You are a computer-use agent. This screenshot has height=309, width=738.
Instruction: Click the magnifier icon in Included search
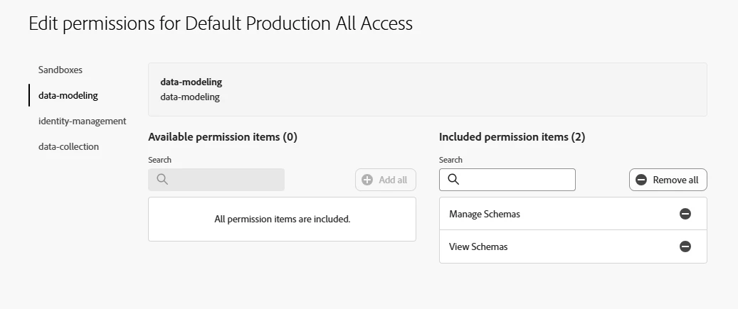(453, 180)
